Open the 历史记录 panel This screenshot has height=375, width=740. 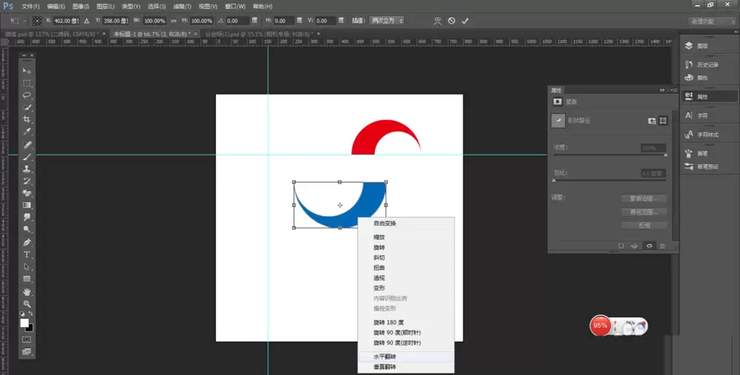click(x=709, y=64)
